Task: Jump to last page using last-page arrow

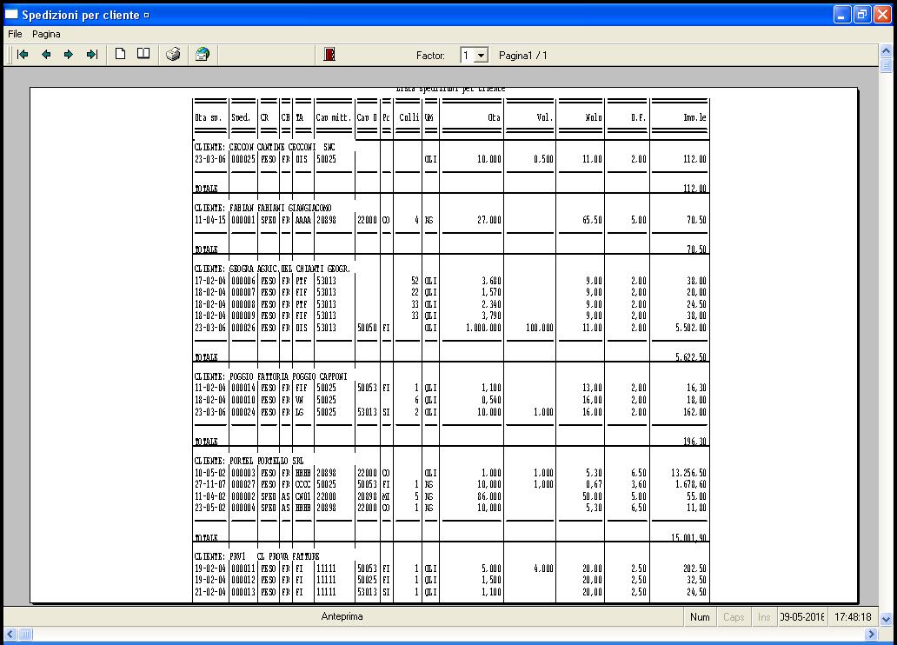Action: tap(91, 55)
